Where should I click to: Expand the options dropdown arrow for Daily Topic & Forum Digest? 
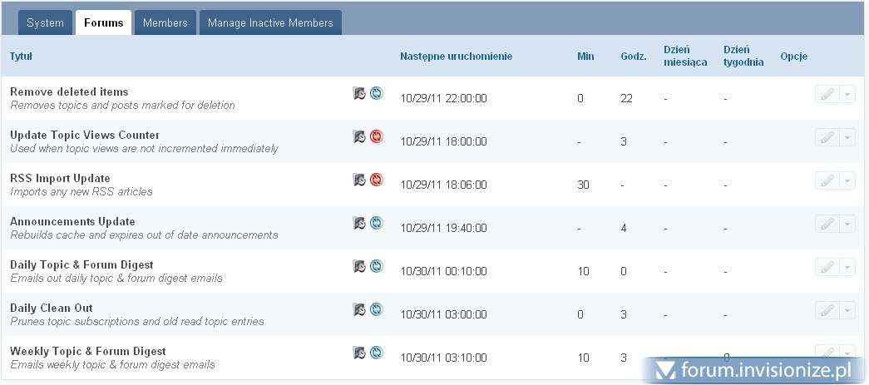click(x=847, y=267)
